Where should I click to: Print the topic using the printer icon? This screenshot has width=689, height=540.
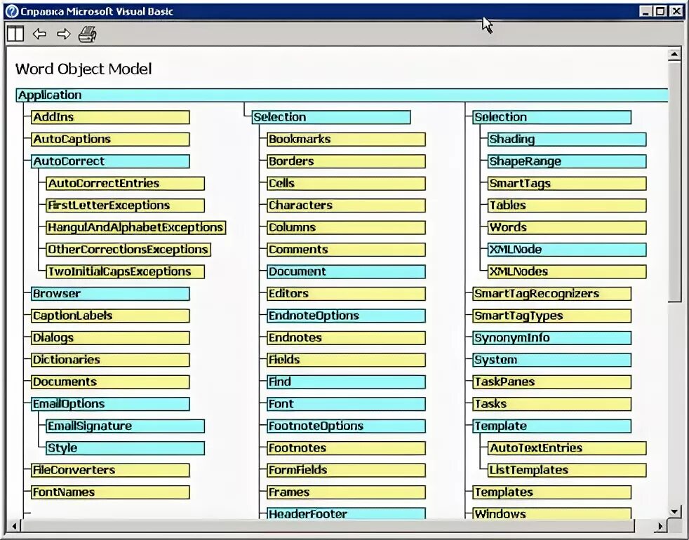(x=88, y=34)
